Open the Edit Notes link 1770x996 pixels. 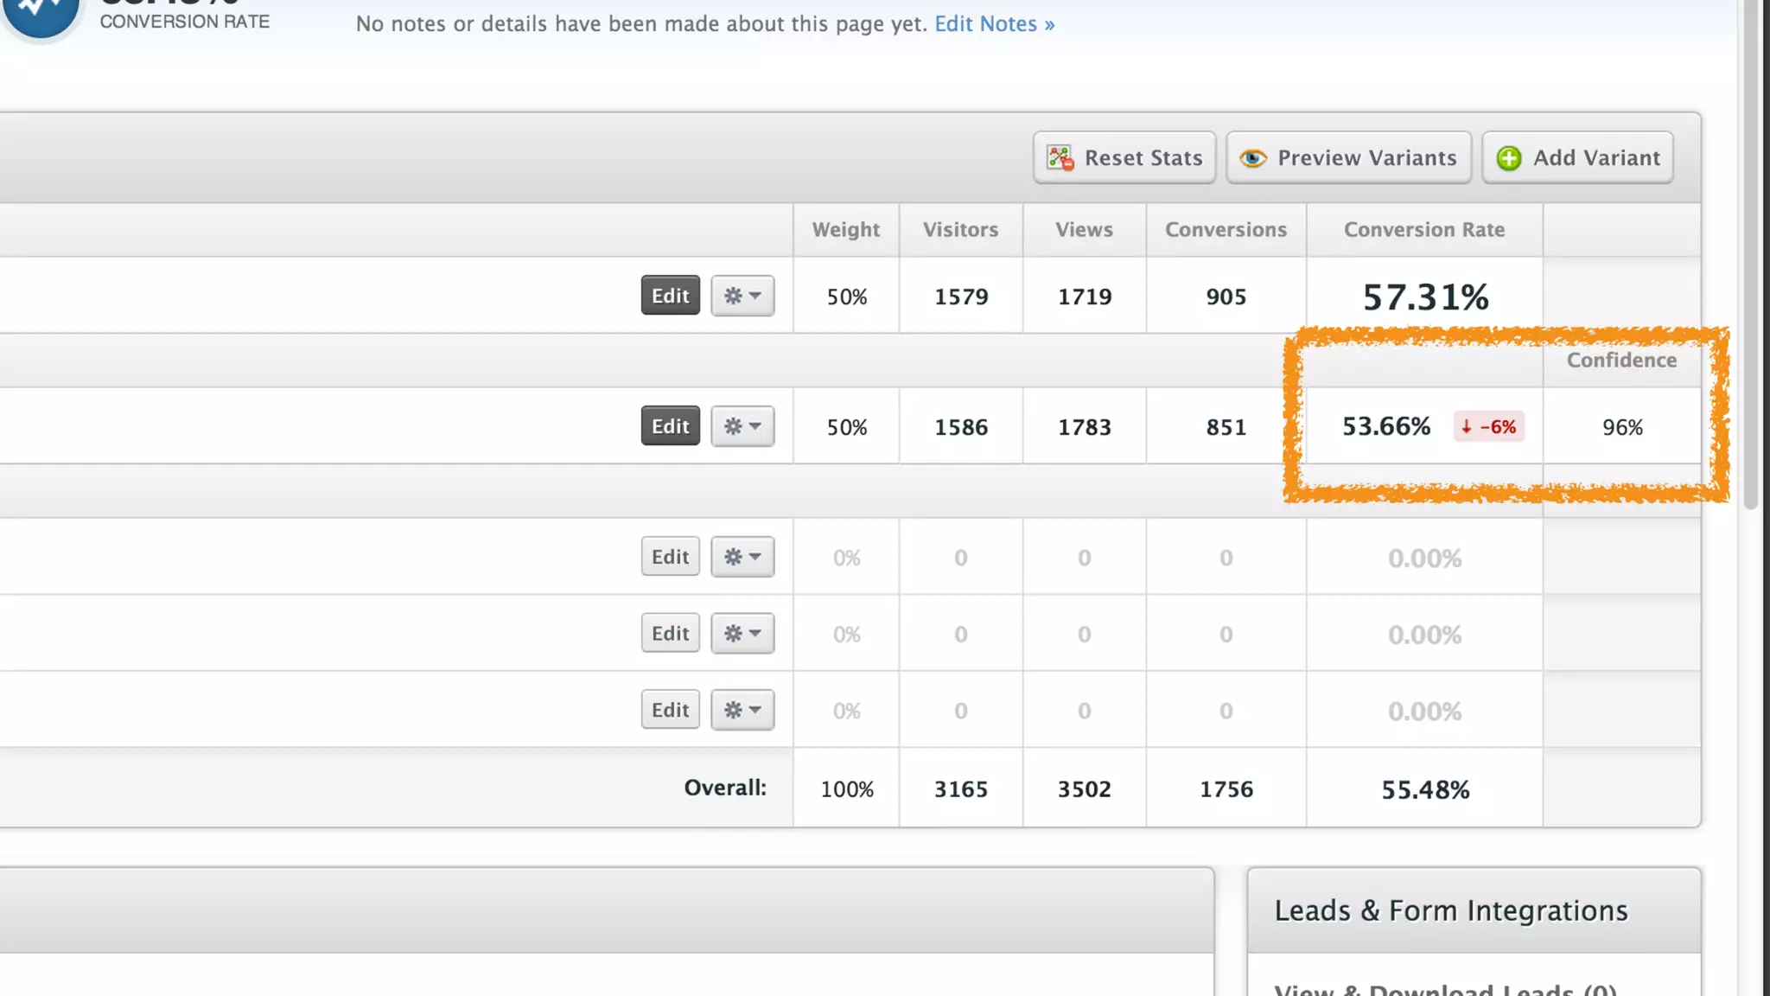994,23
